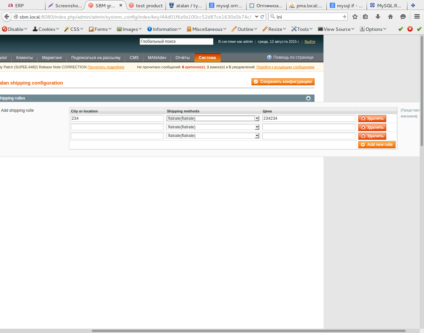Open the Отчёты admin menu
This screenshot has width=424, height=333.
182,58
